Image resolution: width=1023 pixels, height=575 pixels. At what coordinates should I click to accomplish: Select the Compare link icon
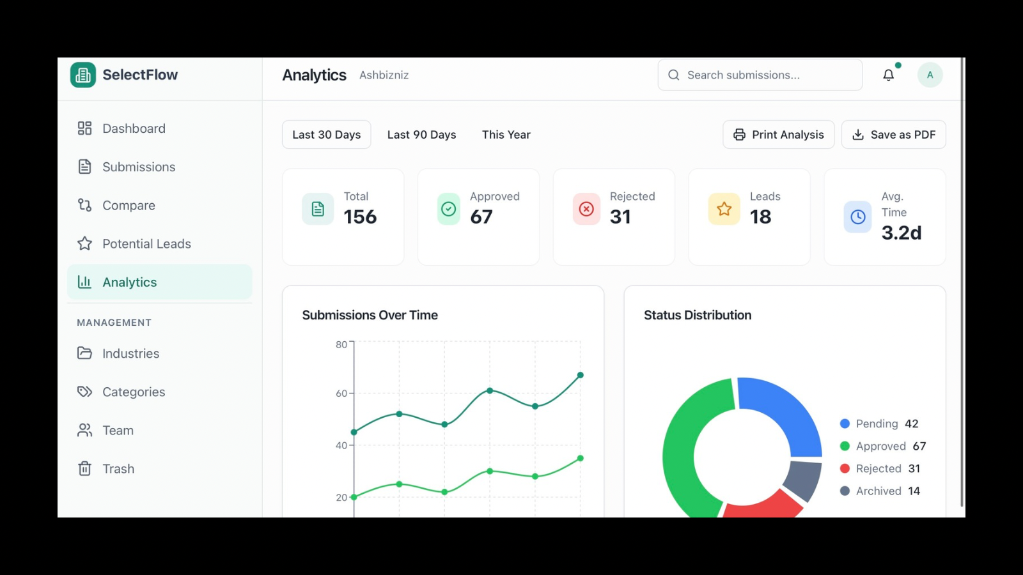pos(84,205)
